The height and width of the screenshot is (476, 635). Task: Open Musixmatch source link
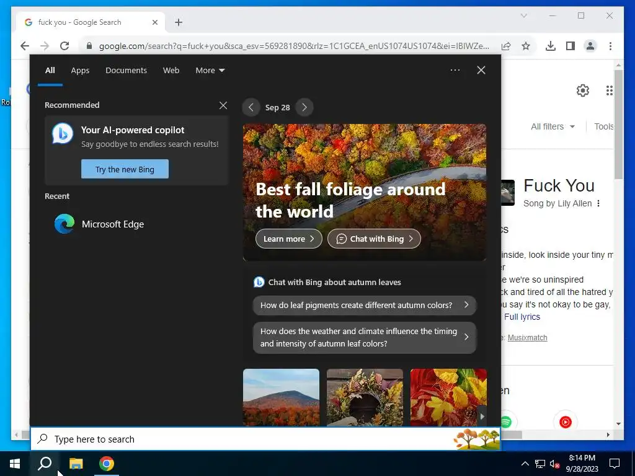click(x=527, y=338)
